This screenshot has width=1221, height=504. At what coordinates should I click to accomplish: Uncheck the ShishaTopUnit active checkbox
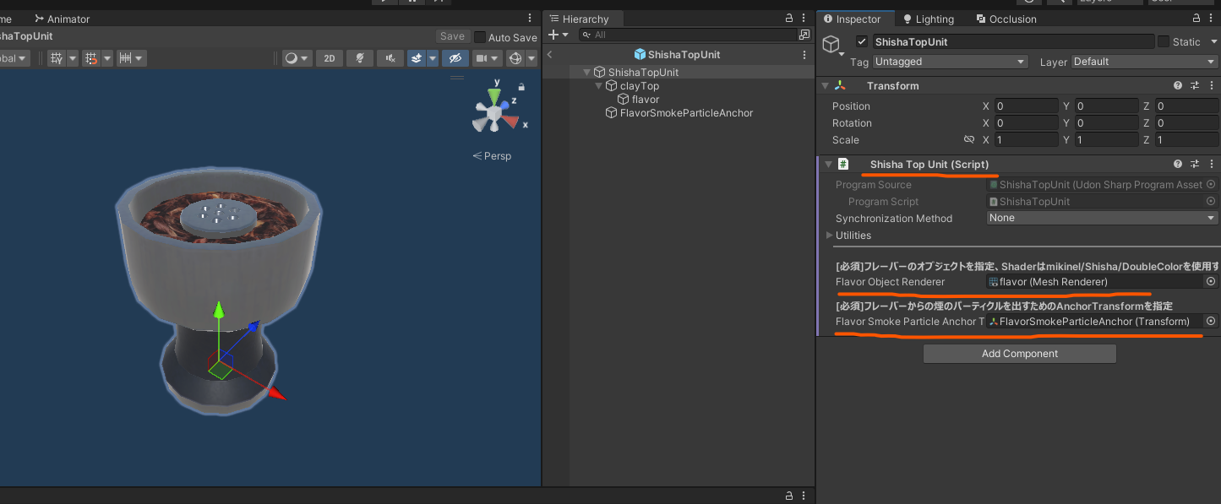[x=862, y=41]
